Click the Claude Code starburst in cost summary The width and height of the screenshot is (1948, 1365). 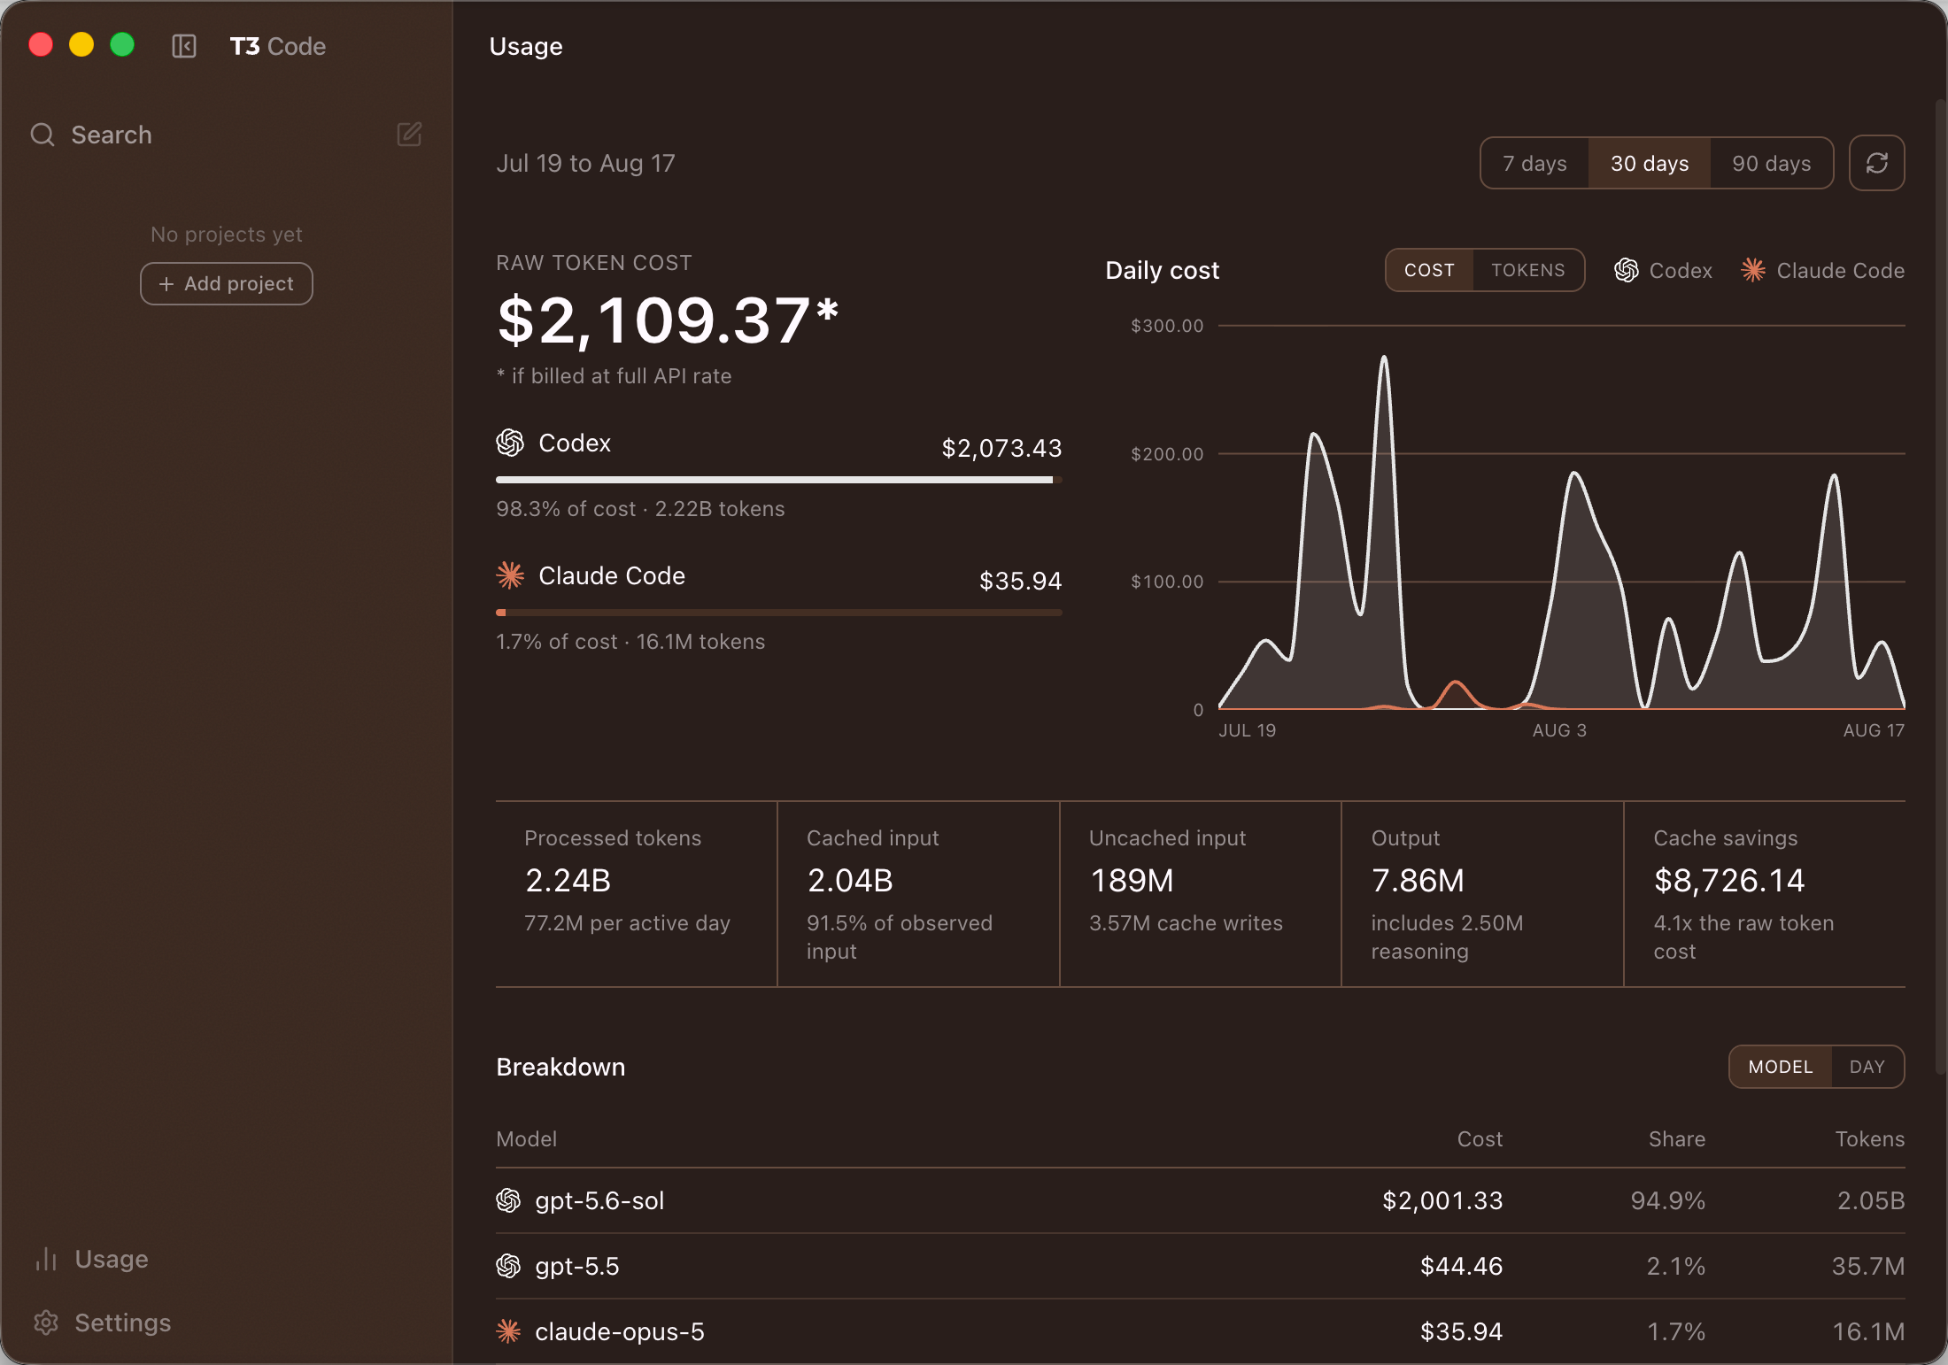(510, 575)
